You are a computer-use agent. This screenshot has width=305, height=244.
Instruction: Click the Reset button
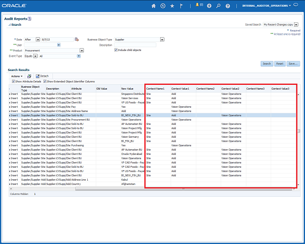pos(280,64)
